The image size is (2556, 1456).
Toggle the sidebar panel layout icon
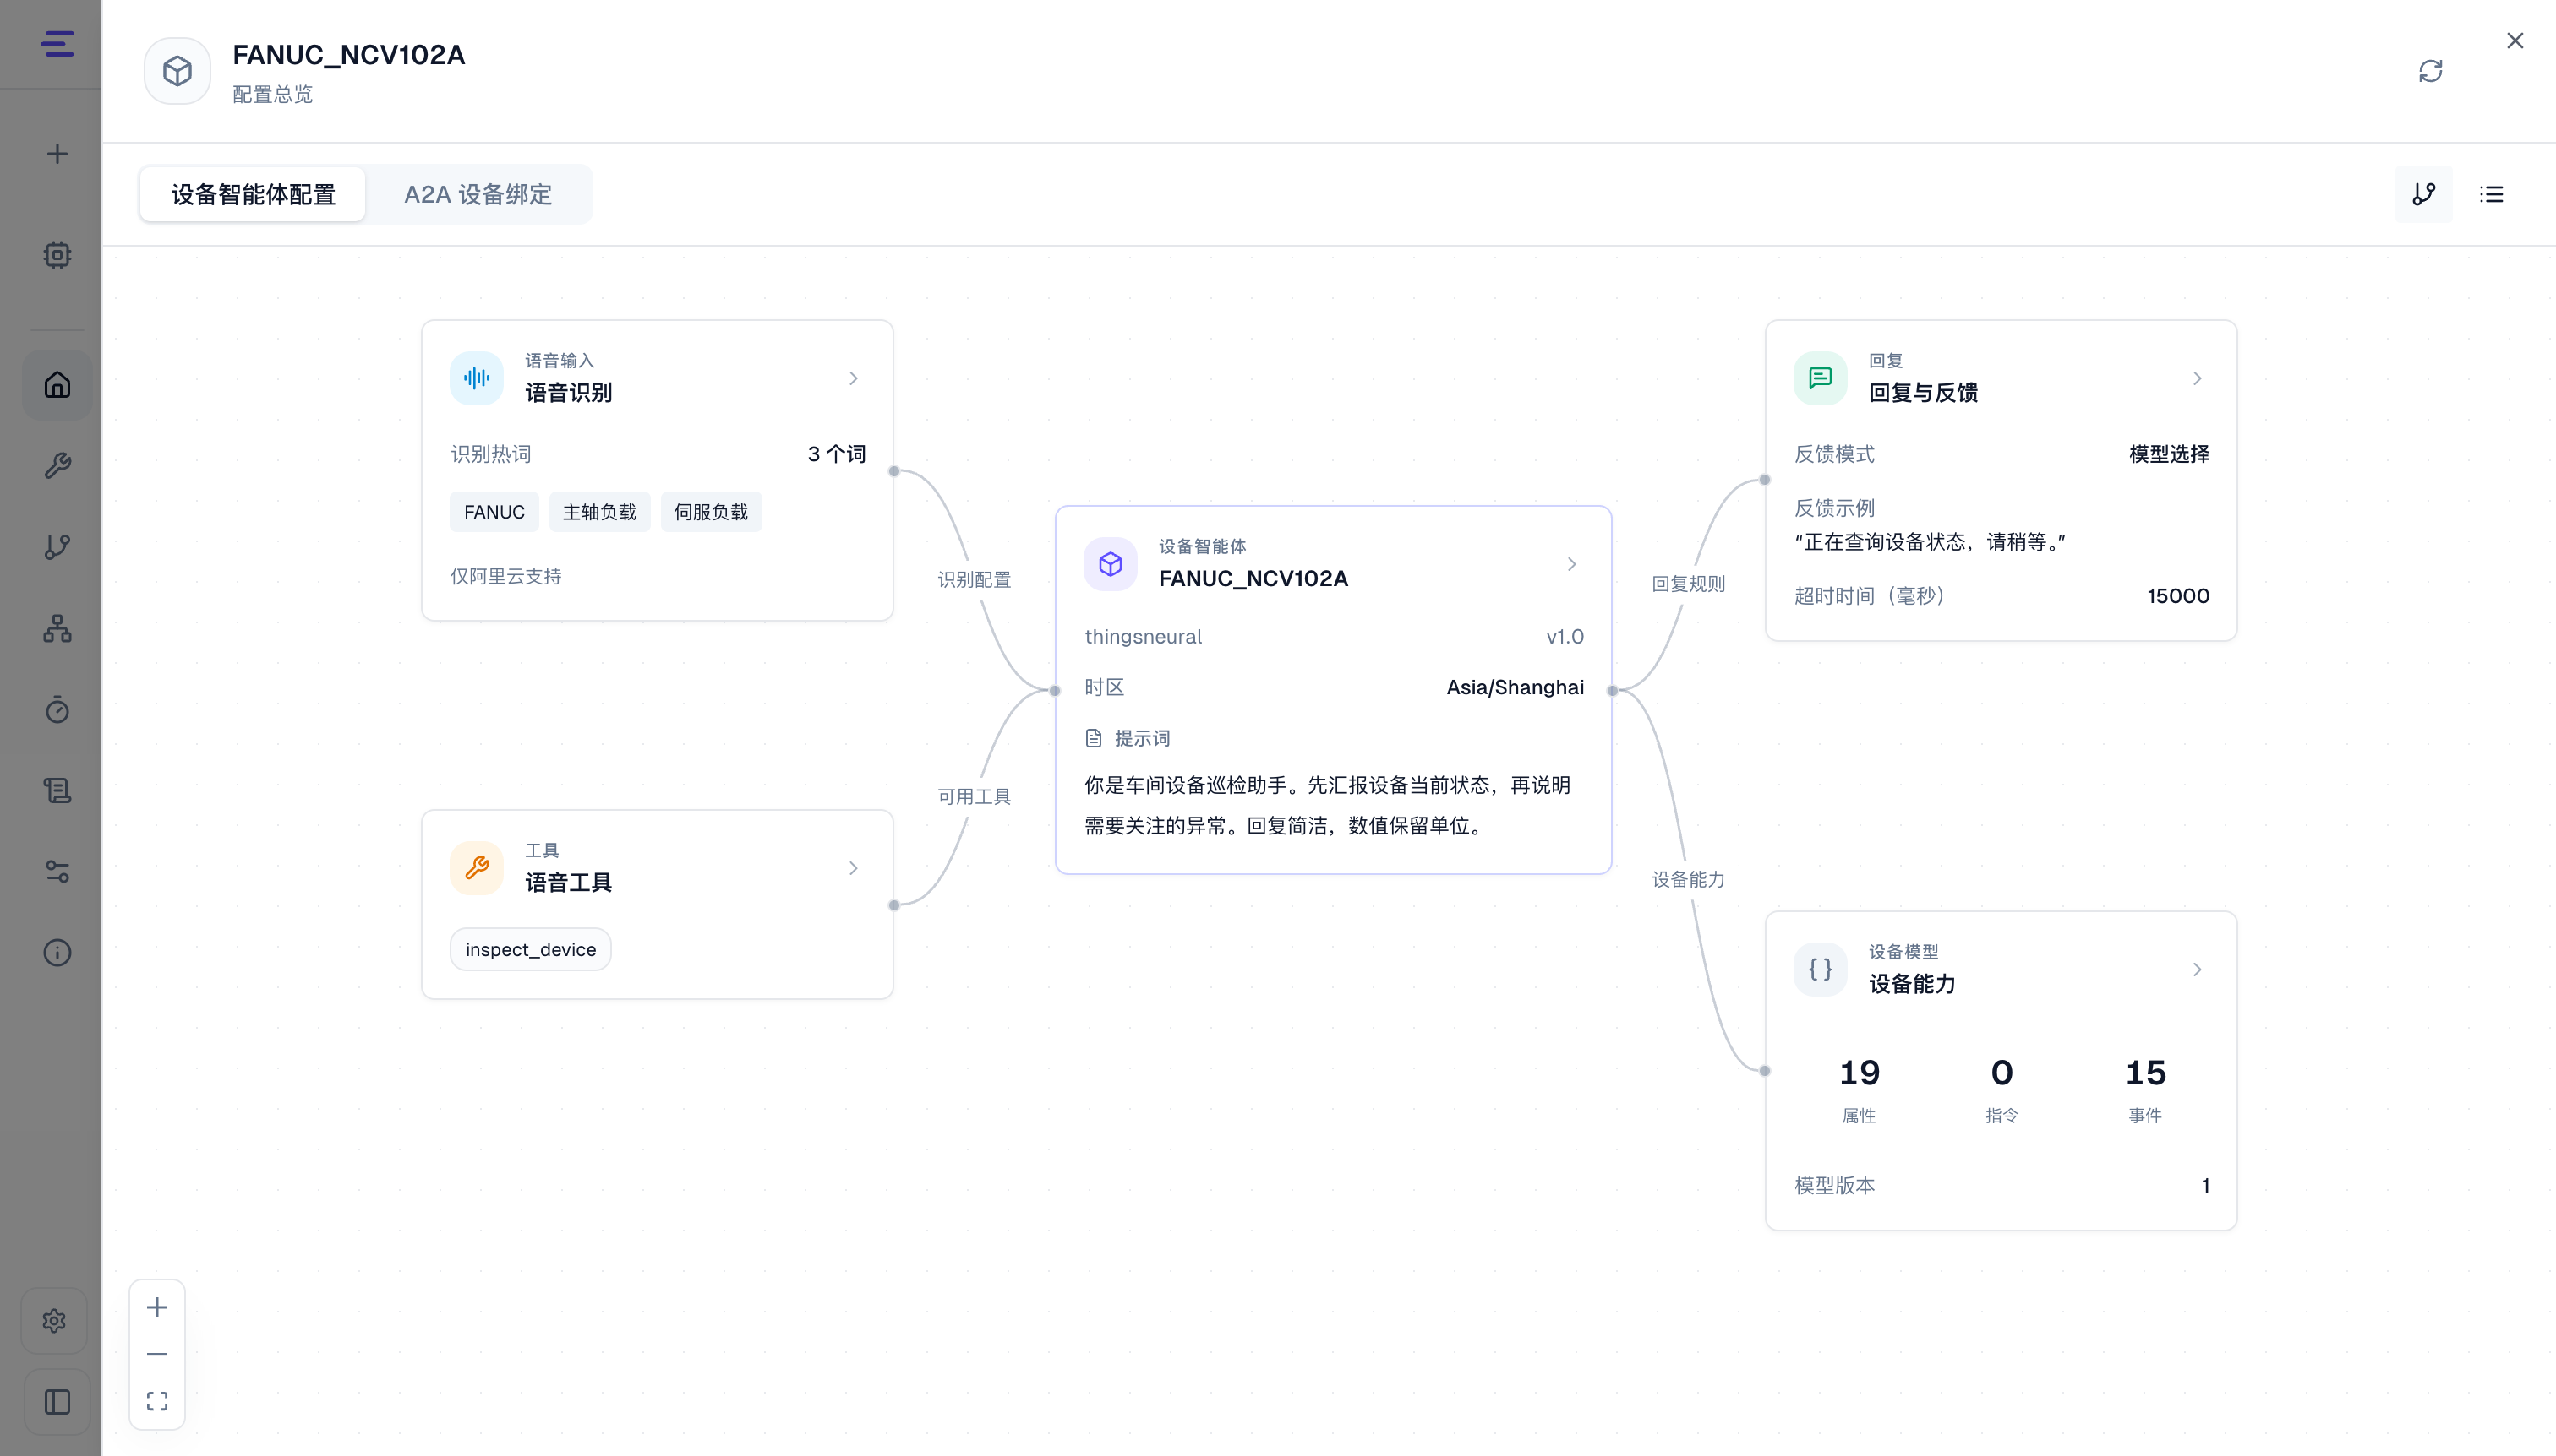pyautogui.click(x=57, y=1402)
